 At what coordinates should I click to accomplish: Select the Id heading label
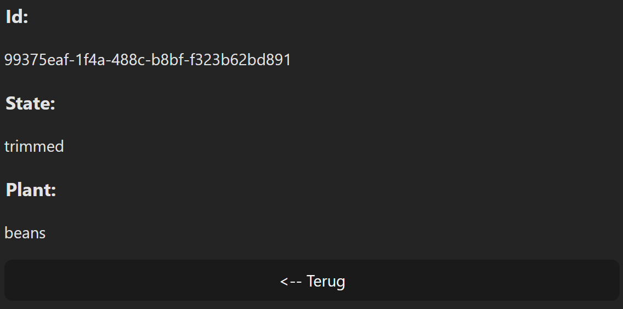(17, 17)
